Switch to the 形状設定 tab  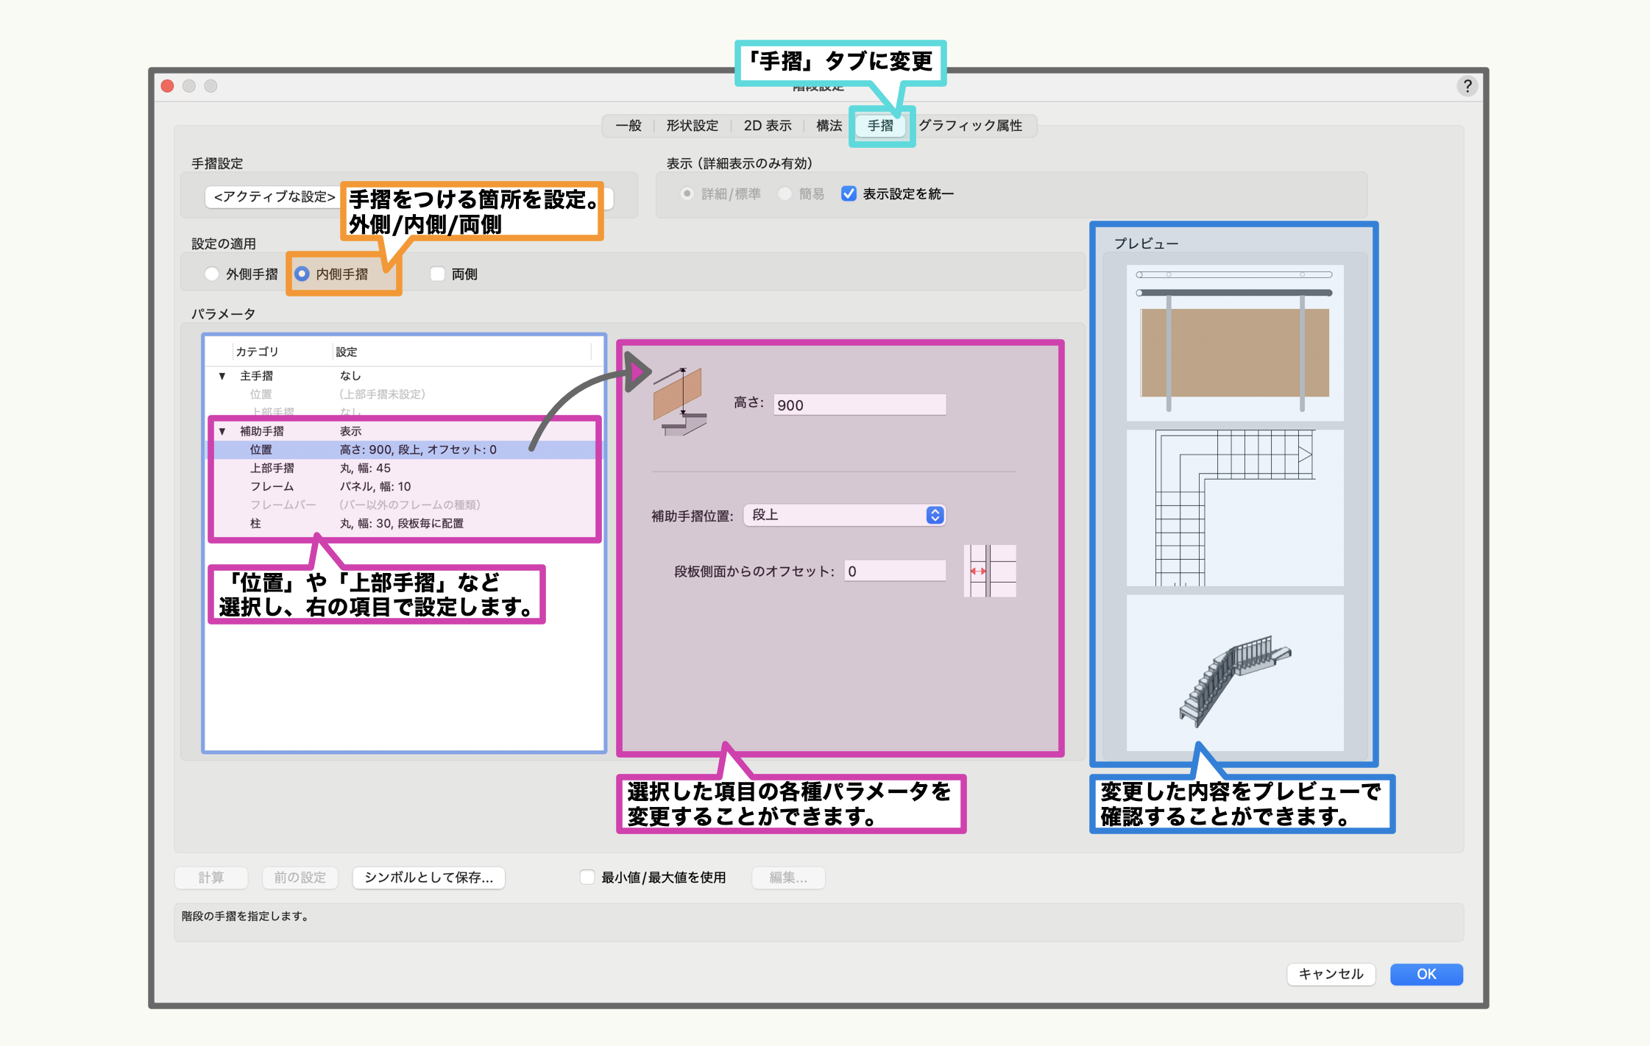pos(692,126)
